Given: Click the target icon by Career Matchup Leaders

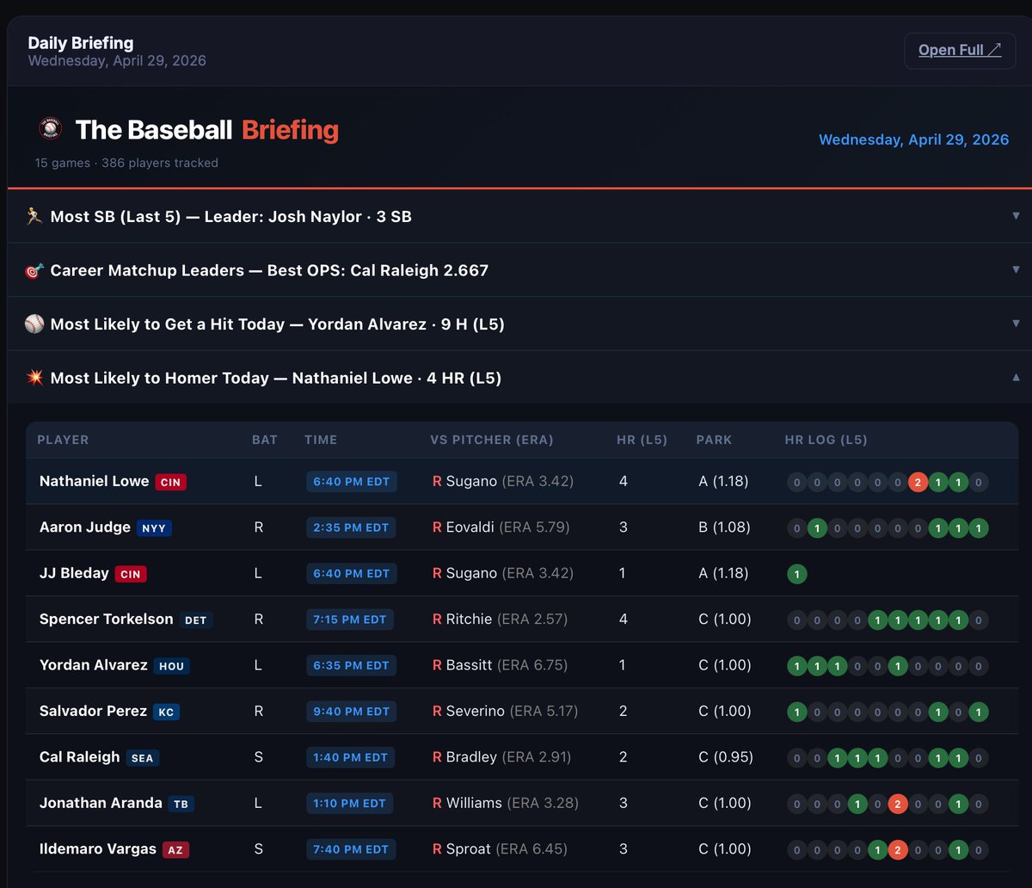Looking at the screenshot, I should 34,270.
